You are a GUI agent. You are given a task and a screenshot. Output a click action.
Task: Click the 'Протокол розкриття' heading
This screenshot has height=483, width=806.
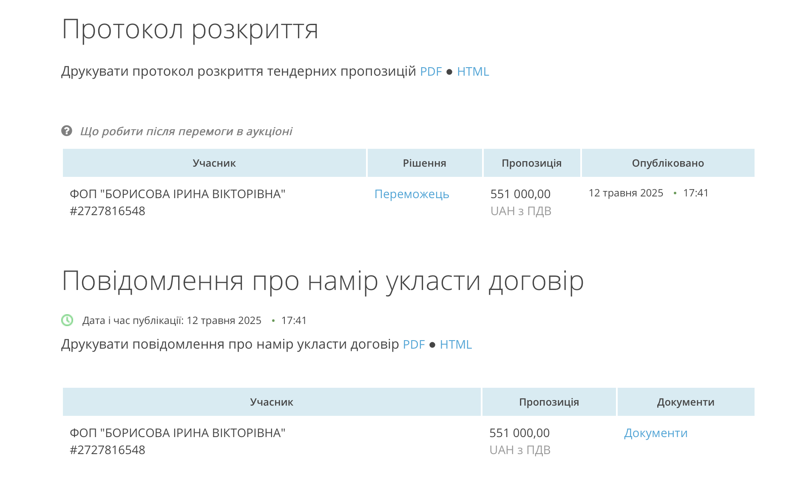[190, 29]
